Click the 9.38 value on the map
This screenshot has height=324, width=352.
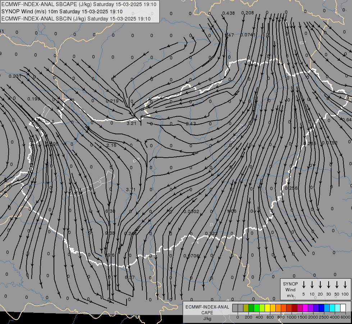coord(110,233)
